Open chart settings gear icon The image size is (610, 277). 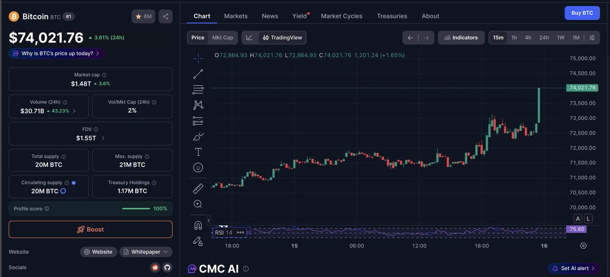coord(583,246)
